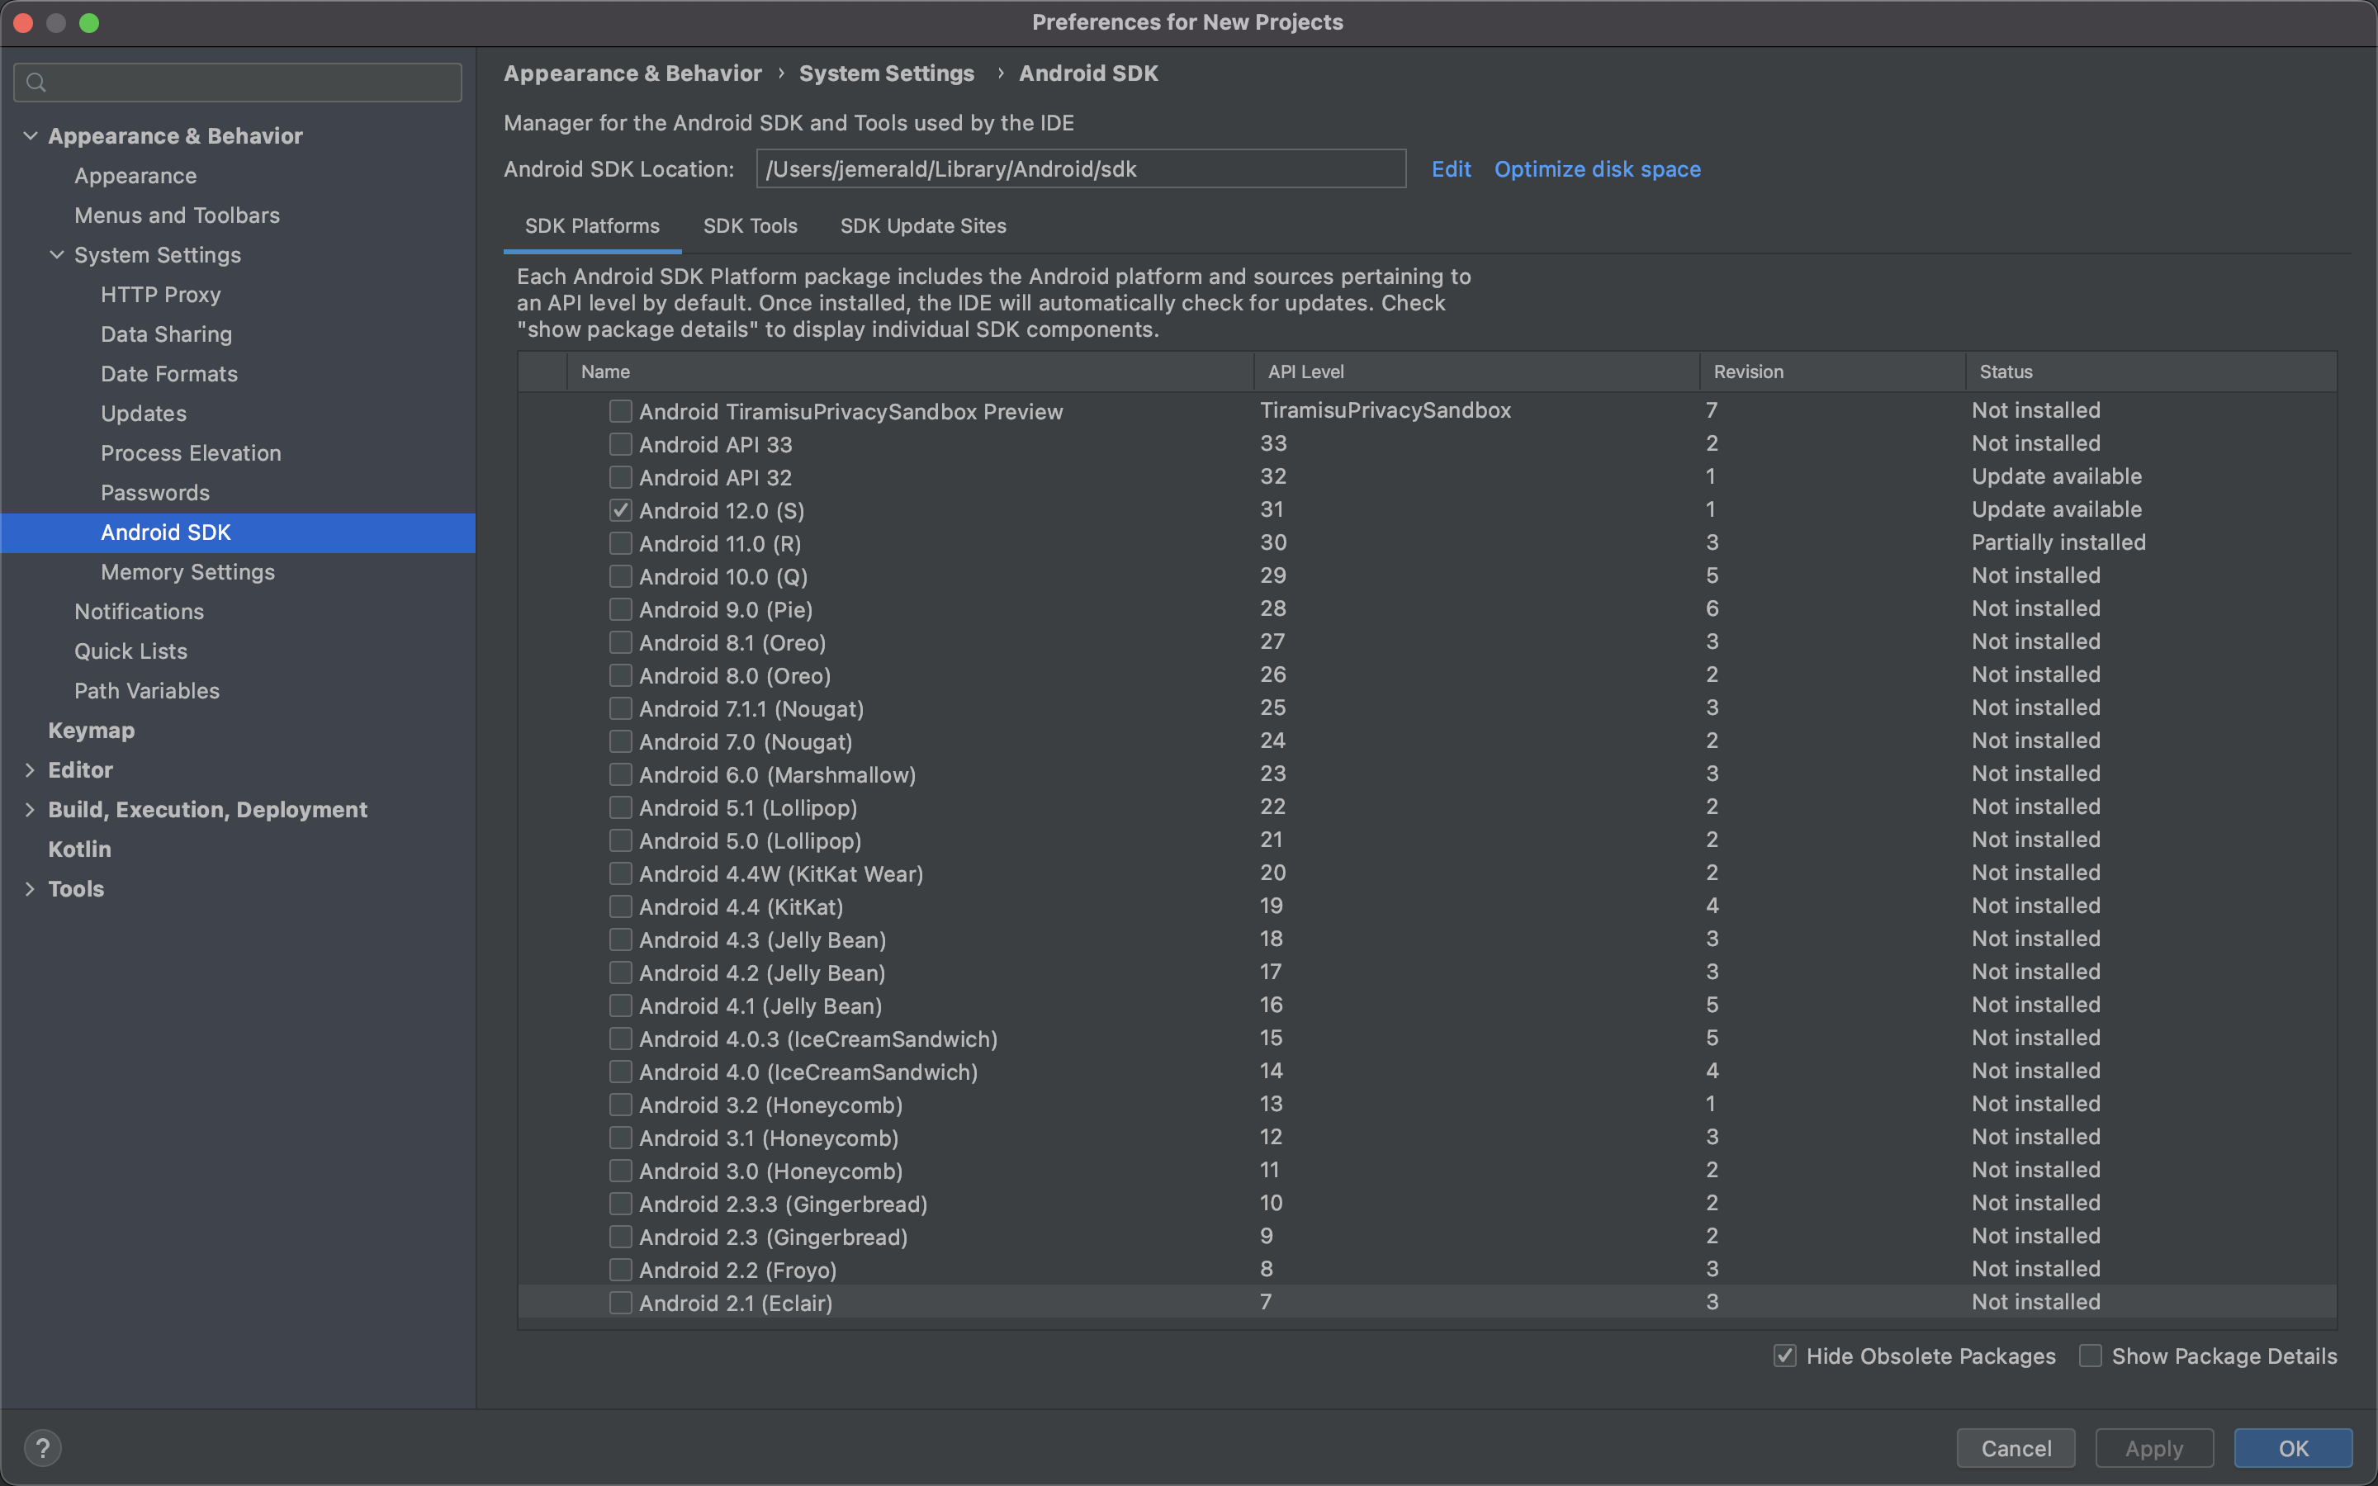This screenshot has width=2378, height=1486.
Task: Click the help question mark icon
Action: click(x=42, y=1448)
